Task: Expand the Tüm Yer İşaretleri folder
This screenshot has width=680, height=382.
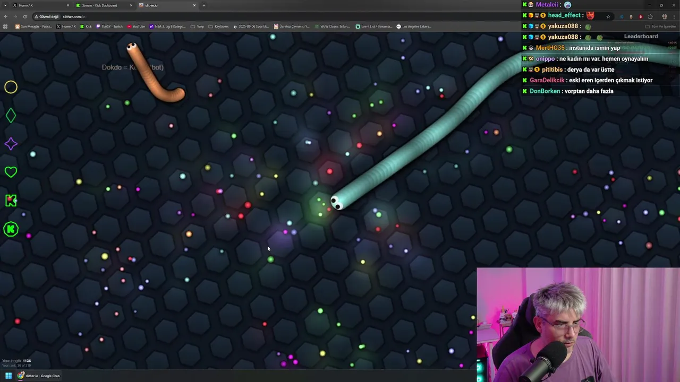Action: (x=661, y=27)
